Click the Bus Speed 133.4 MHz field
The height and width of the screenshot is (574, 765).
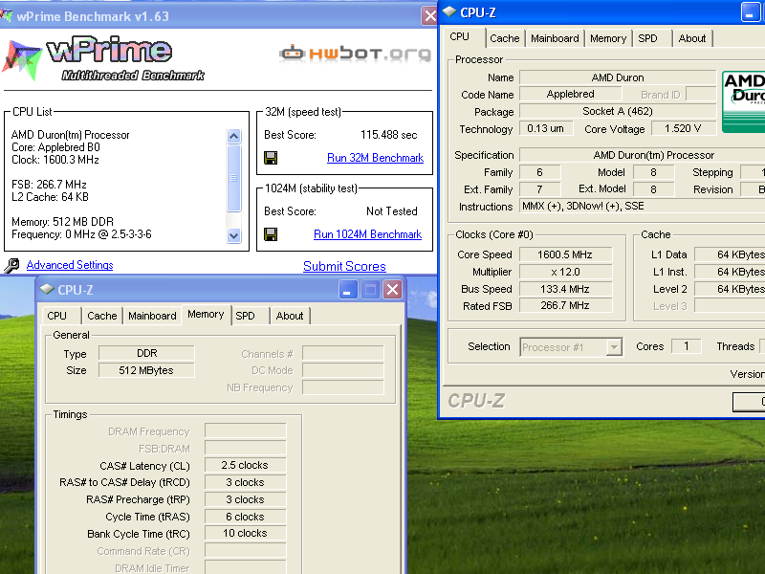point(565,289)
